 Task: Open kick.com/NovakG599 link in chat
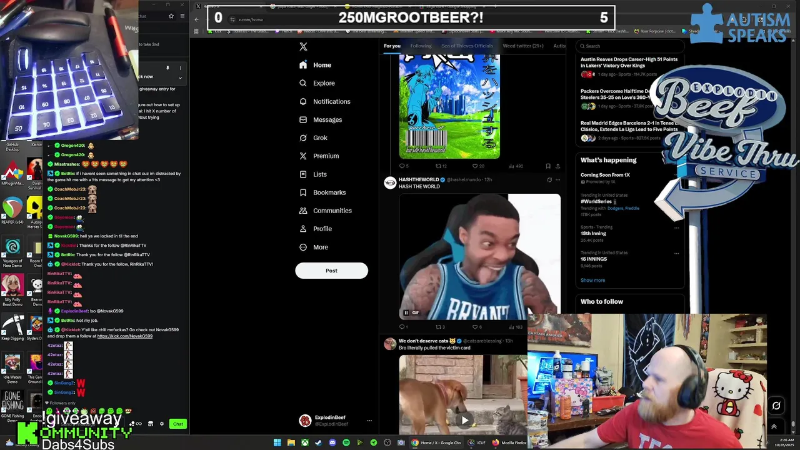tap(125, 336)
